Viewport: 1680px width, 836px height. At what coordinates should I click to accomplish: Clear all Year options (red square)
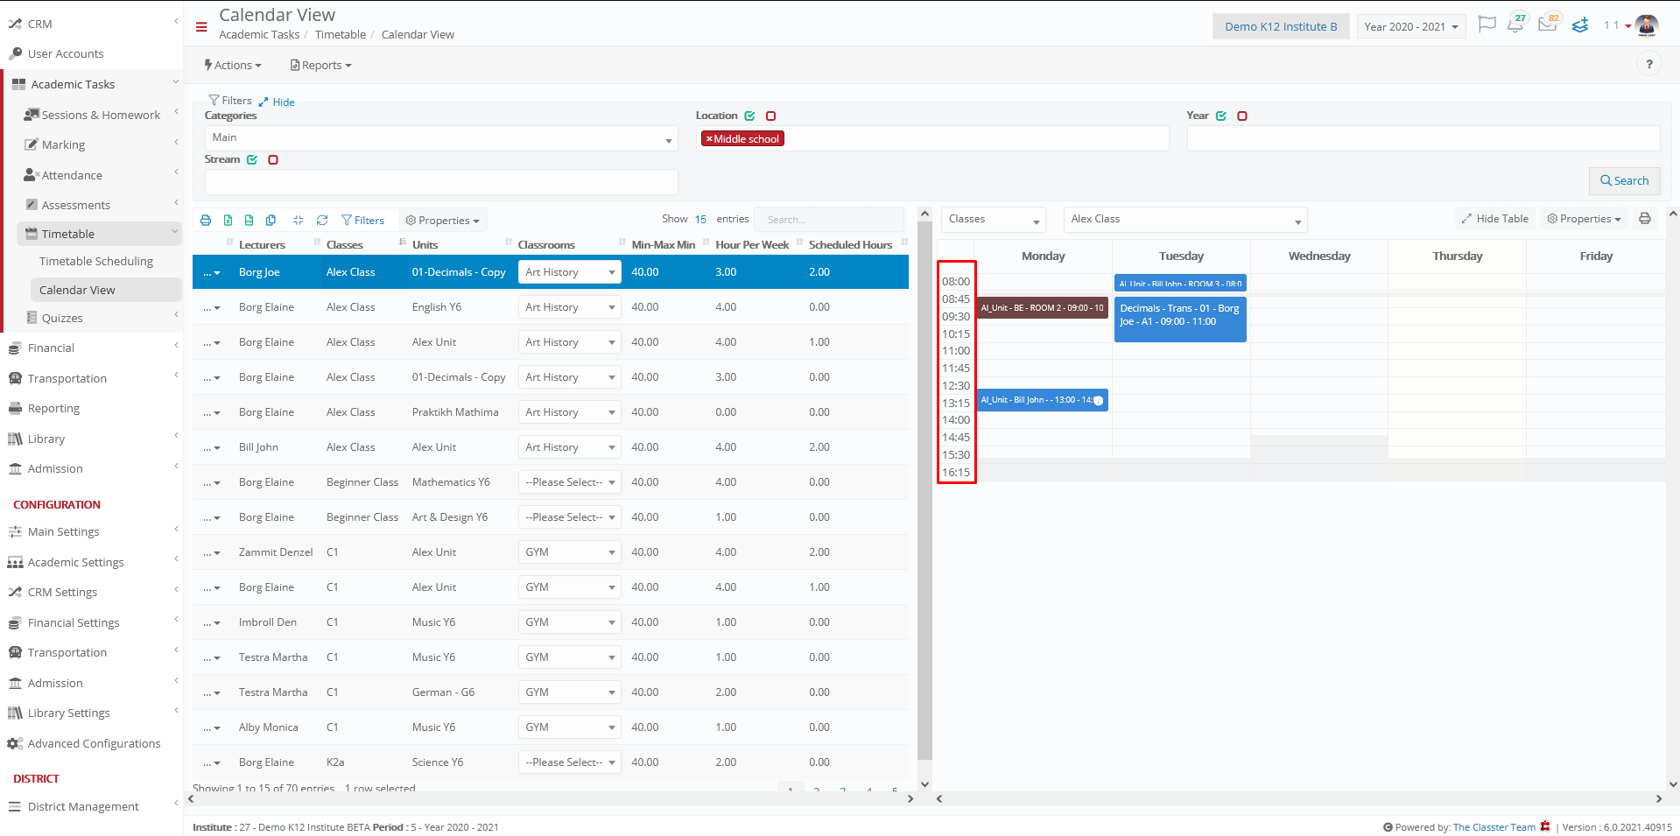pyautogui.click(x=1242, y=116)
